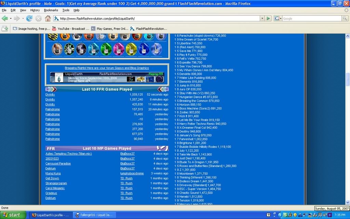Click the first Divinity game link

(50, 94)
